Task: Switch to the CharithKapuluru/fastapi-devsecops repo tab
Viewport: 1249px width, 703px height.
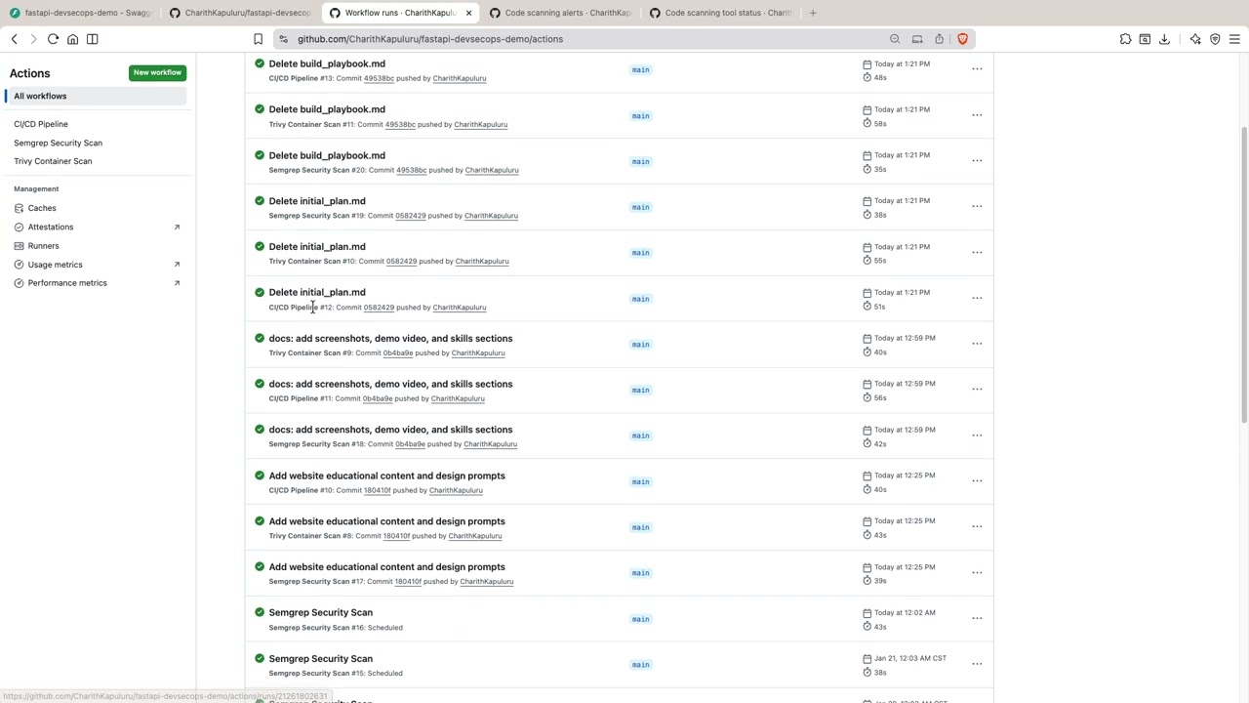Action: point(240,13)
